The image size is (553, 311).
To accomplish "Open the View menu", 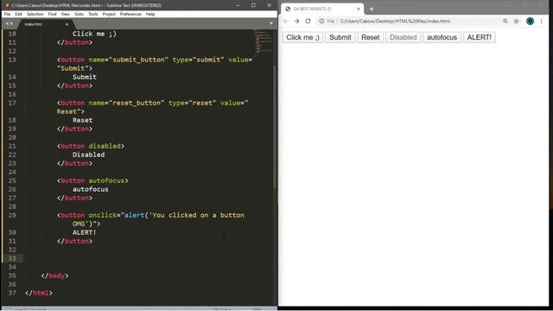I will point(66,14).
